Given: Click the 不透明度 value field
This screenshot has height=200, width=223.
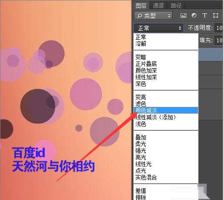Looking at the screenshot, I should pos(219,28).
